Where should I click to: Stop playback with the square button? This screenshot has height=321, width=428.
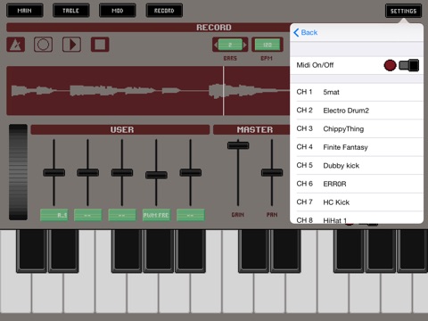pos(100,45)
